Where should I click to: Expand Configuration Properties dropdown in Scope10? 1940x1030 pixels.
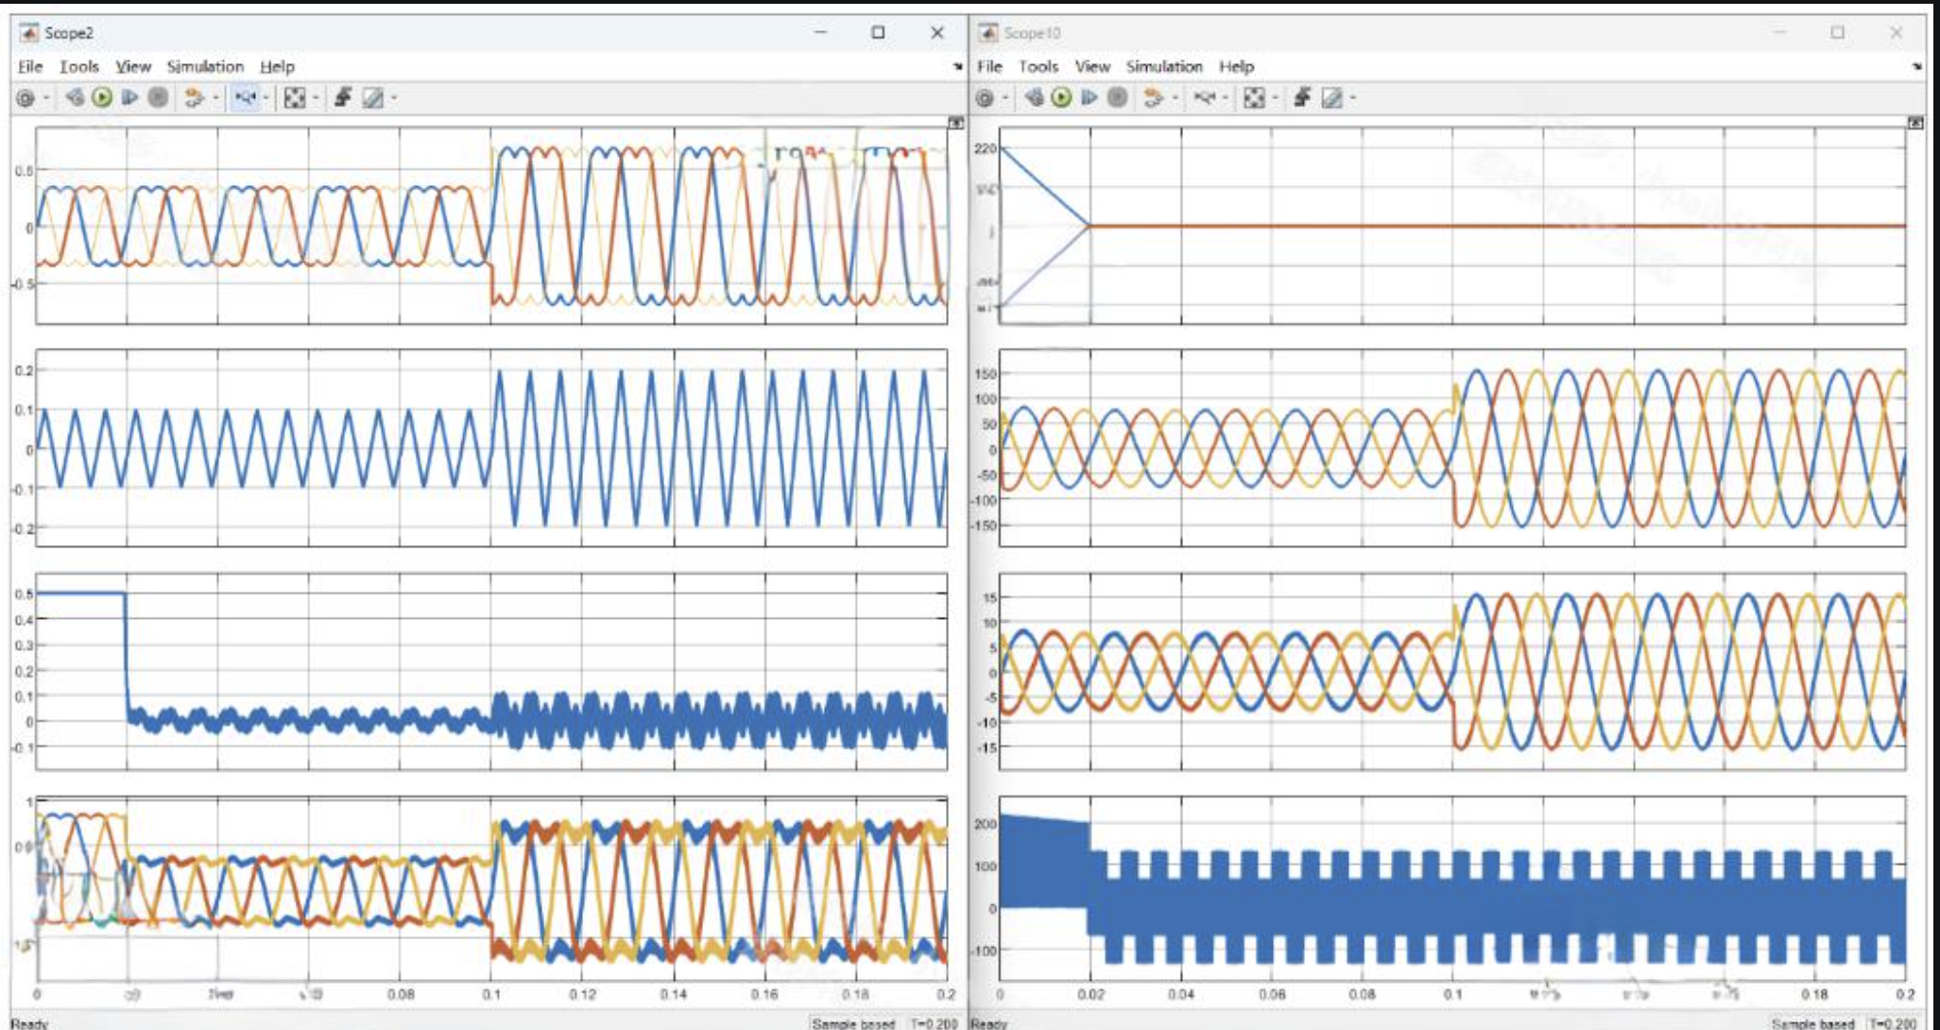pos(1004,97)
